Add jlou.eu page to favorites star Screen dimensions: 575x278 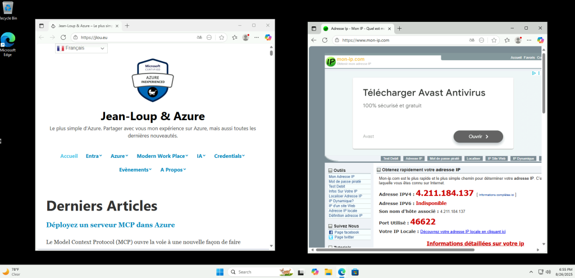point(221,38)
